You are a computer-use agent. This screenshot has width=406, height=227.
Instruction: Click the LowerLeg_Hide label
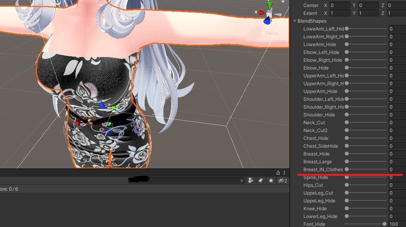coord(320,216)
